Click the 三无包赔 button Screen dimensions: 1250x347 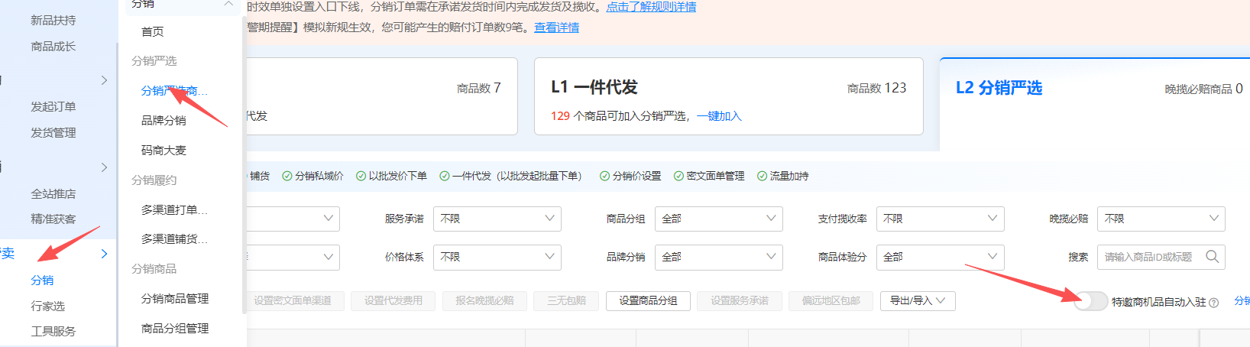pyautogui.click(x=566, y=301)
